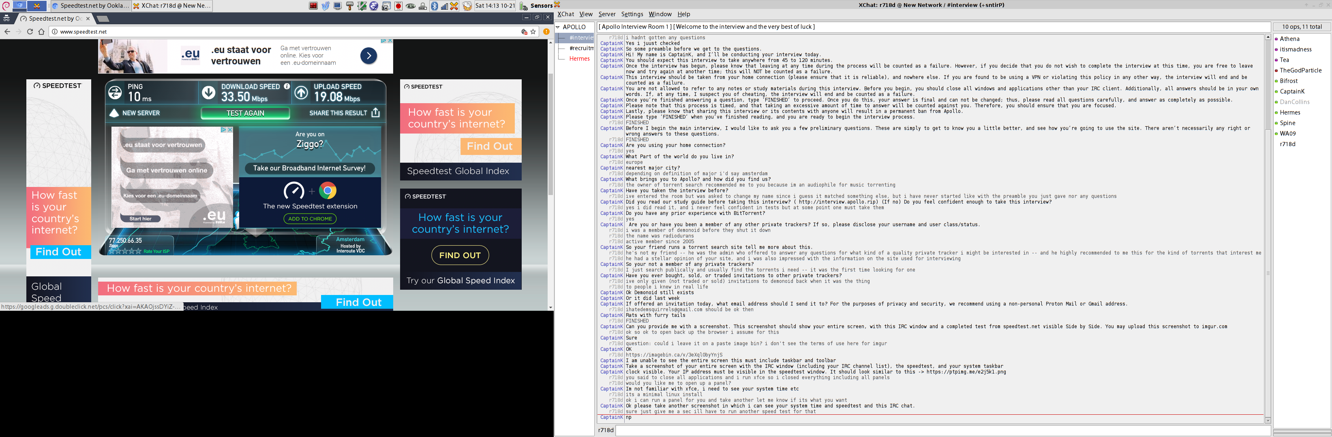Viewport: 1332px width, 437px height.
Task: Go to browser home page
Action: coord(41,32)
